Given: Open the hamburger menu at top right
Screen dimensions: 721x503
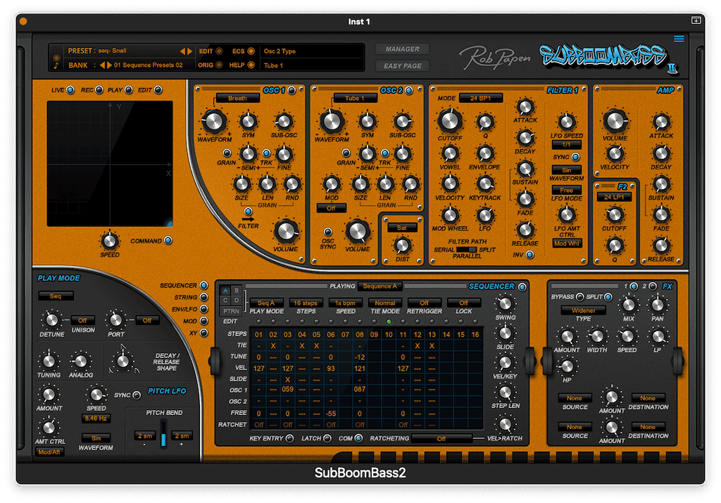Looking at the screenshot, I should (678, 39).
